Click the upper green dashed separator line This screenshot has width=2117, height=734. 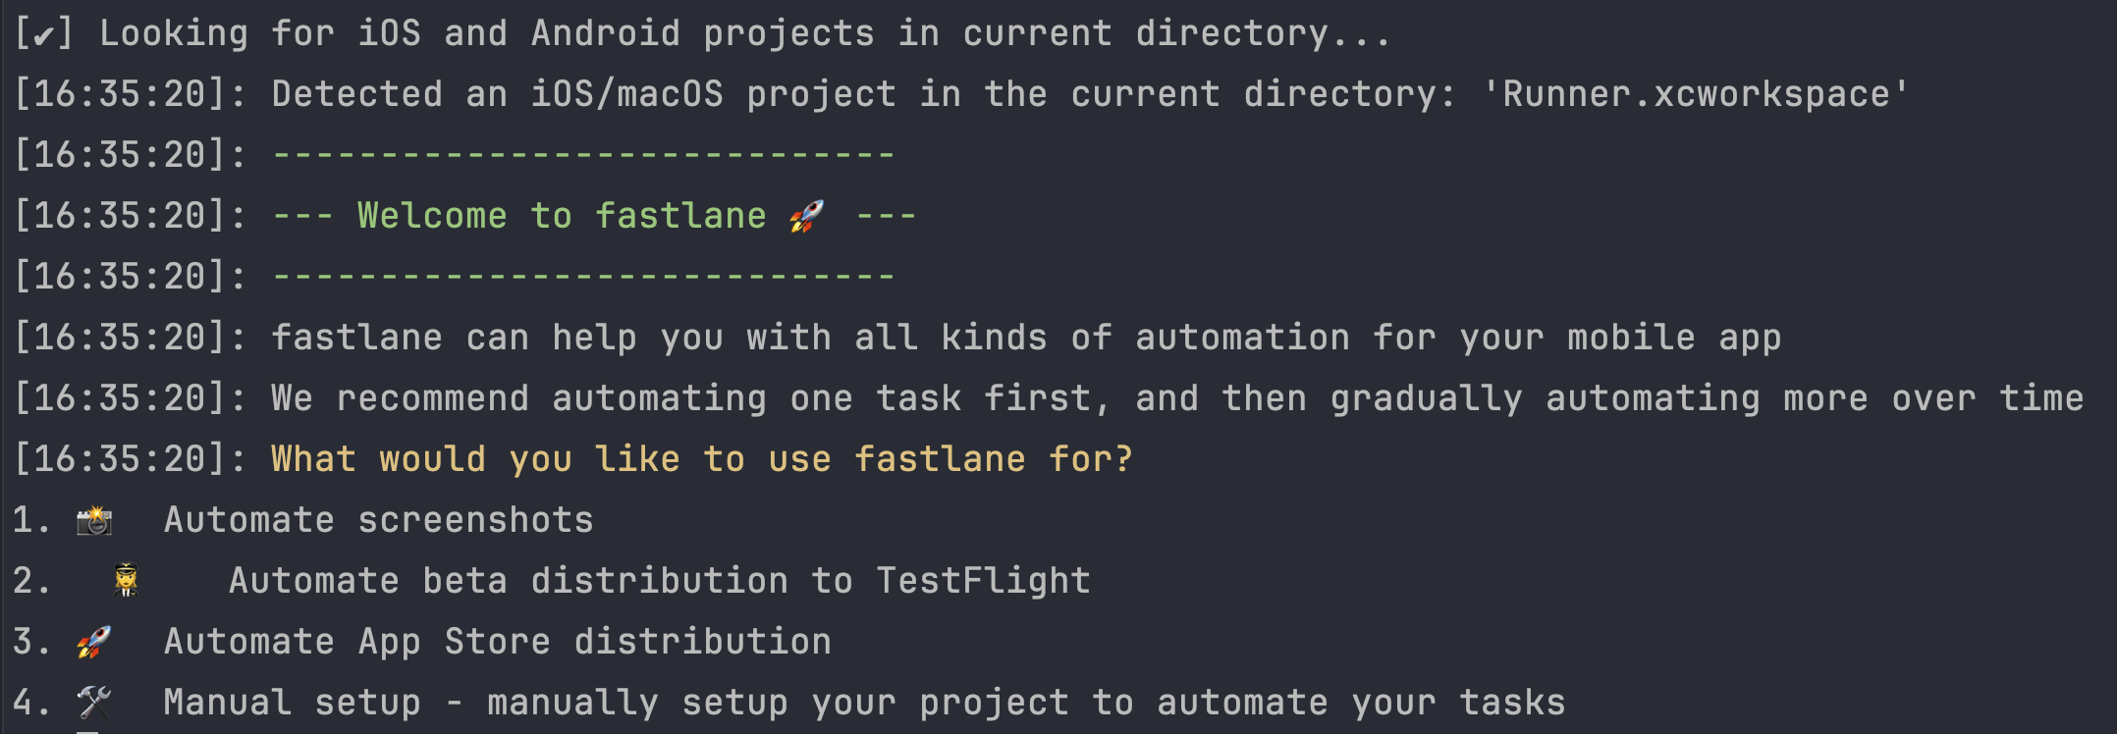pyautogui.click(x=583, y=155)
